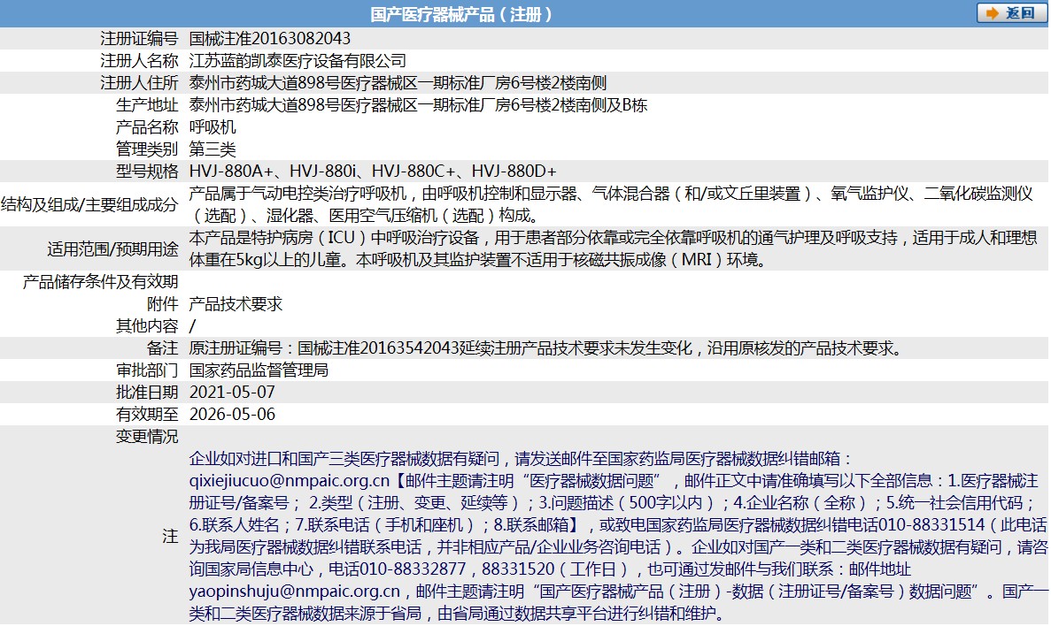The image size is (1051, 626).
Task: Click the 结构及组成/主要组成成分 label
Action: click(x=89, y=205)
